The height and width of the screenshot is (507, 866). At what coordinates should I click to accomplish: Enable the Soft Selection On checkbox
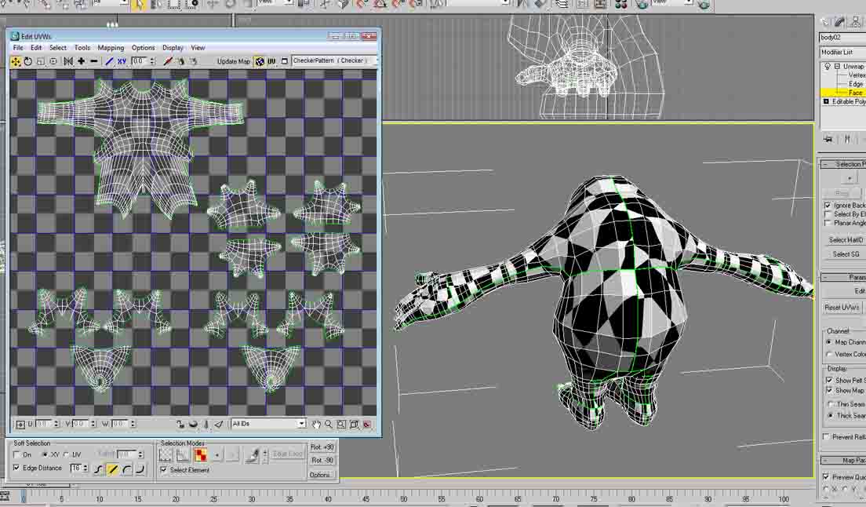(x=16, y=454)
